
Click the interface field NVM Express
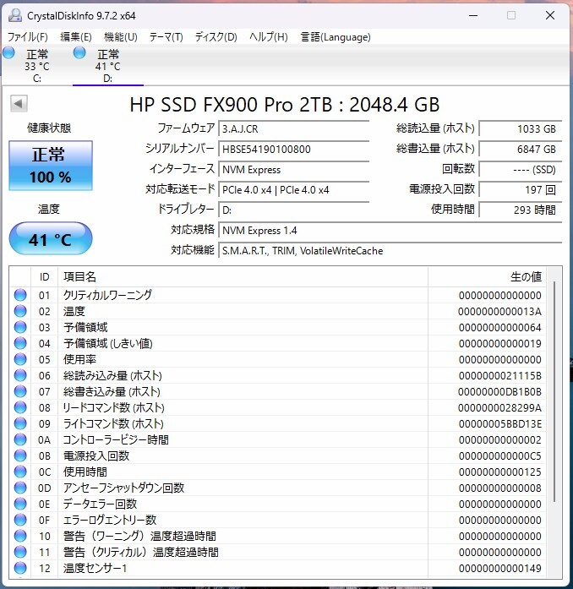tap(294, 169)
